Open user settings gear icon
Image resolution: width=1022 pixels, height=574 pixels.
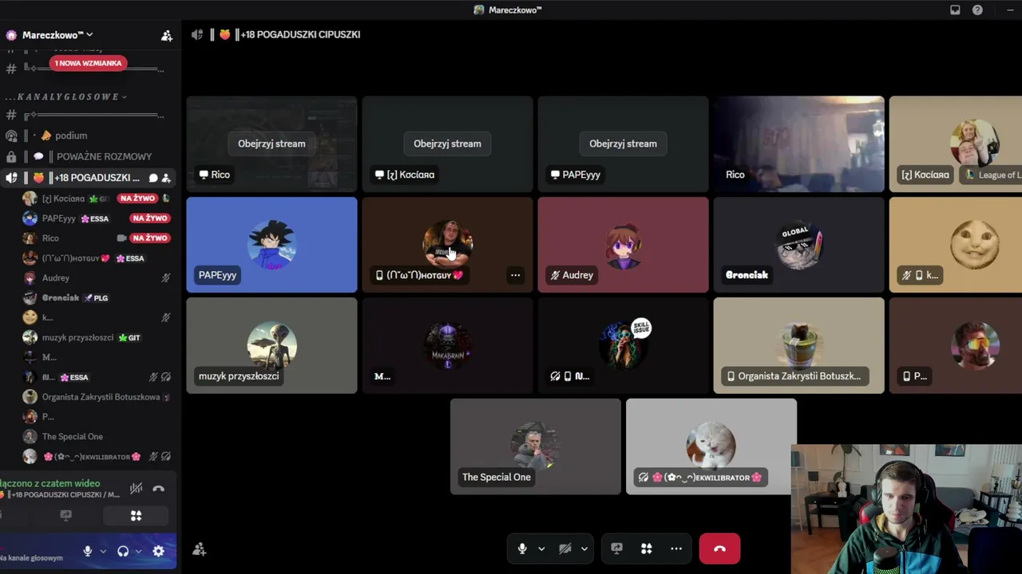(x=158, y=551)
